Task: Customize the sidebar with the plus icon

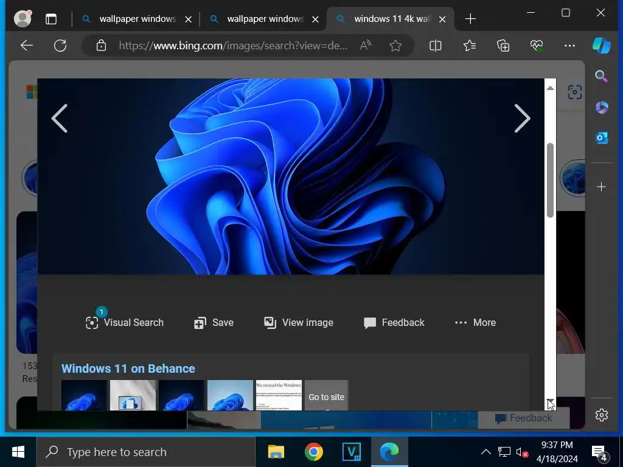Action: [x=602, y=187]
